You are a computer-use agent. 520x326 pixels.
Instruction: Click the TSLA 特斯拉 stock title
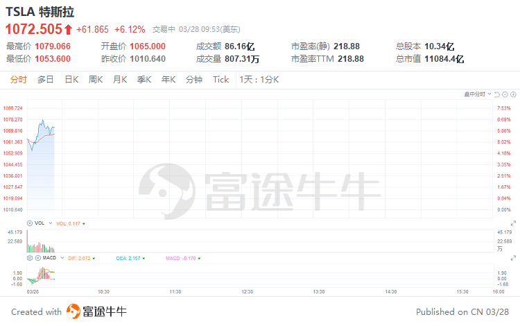(40, 12)
